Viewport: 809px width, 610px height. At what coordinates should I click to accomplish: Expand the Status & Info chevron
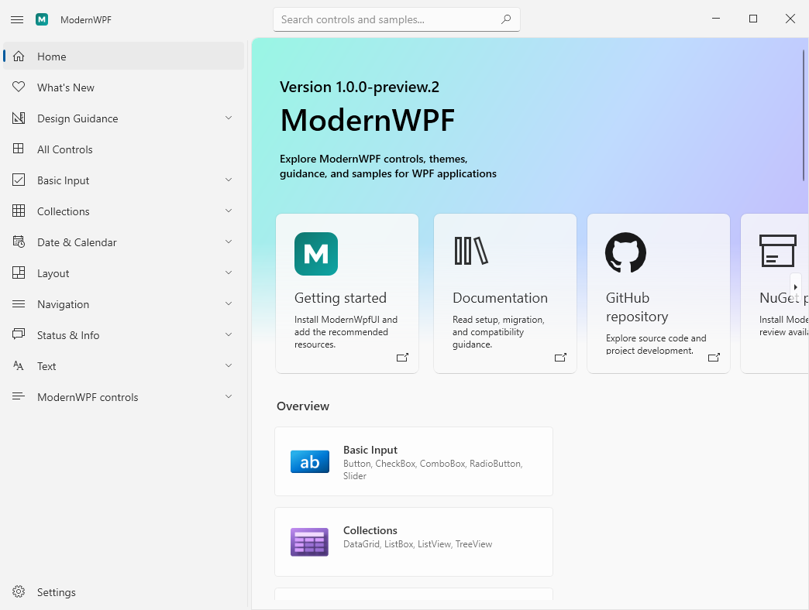pos(229,335)
